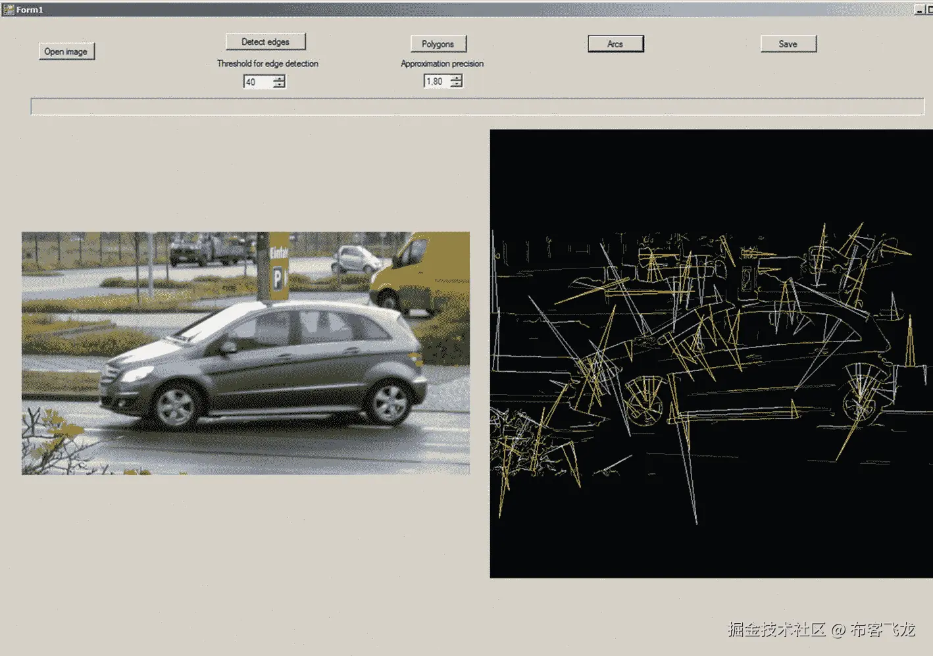
Task: Find arcs with the Arcs button
Action: tap(615, 43)
